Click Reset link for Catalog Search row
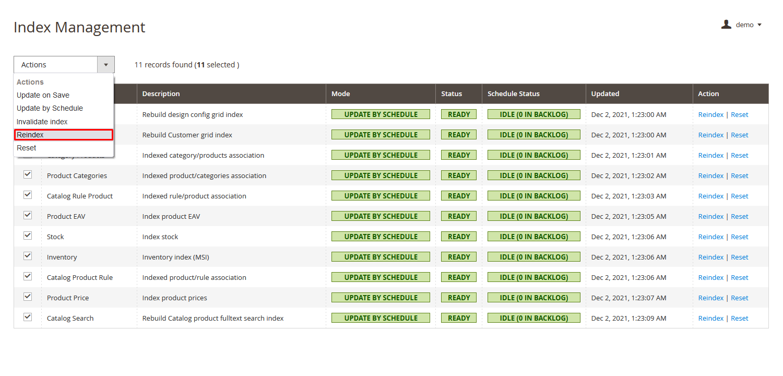783x376 pixels. pyautogui.click(x=739, y=318)
